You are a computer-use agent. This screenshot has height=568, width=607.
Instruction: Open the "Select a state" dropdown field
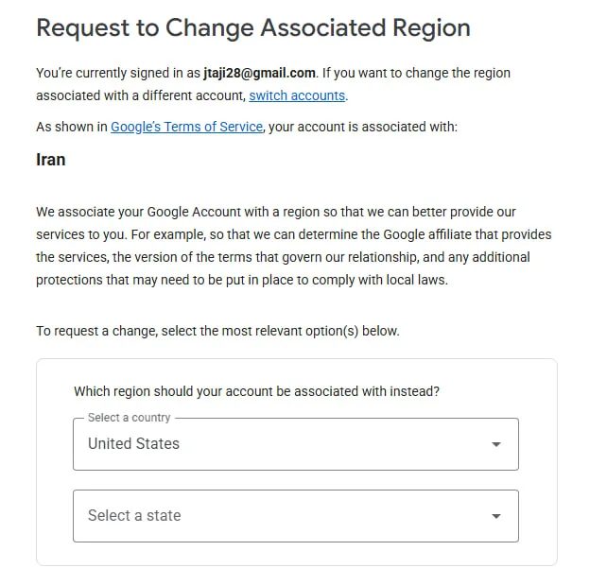coord(296,516)
